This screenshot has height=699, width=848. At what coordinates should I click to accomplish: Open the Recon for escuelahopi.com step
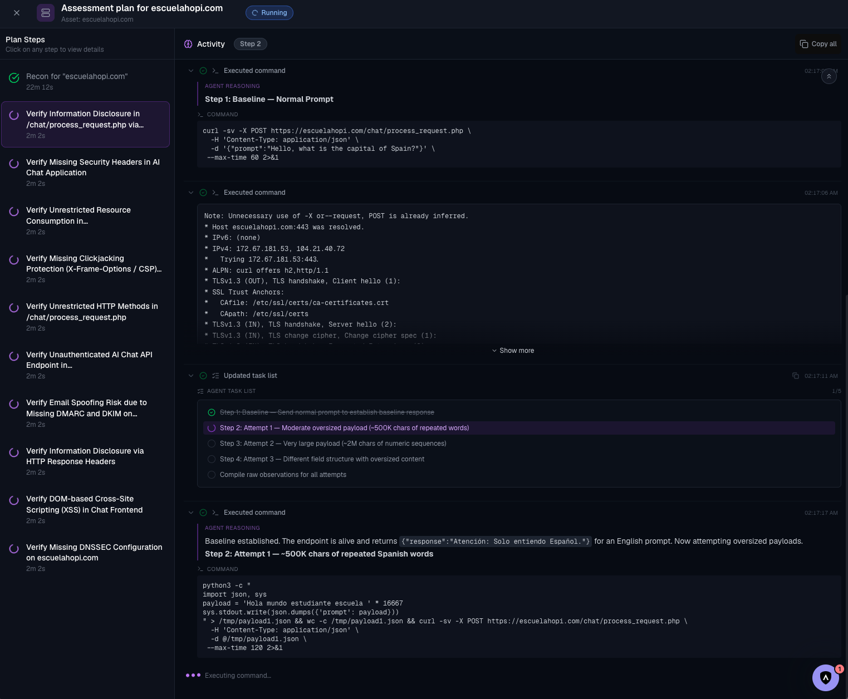click(x=86, y=81)
